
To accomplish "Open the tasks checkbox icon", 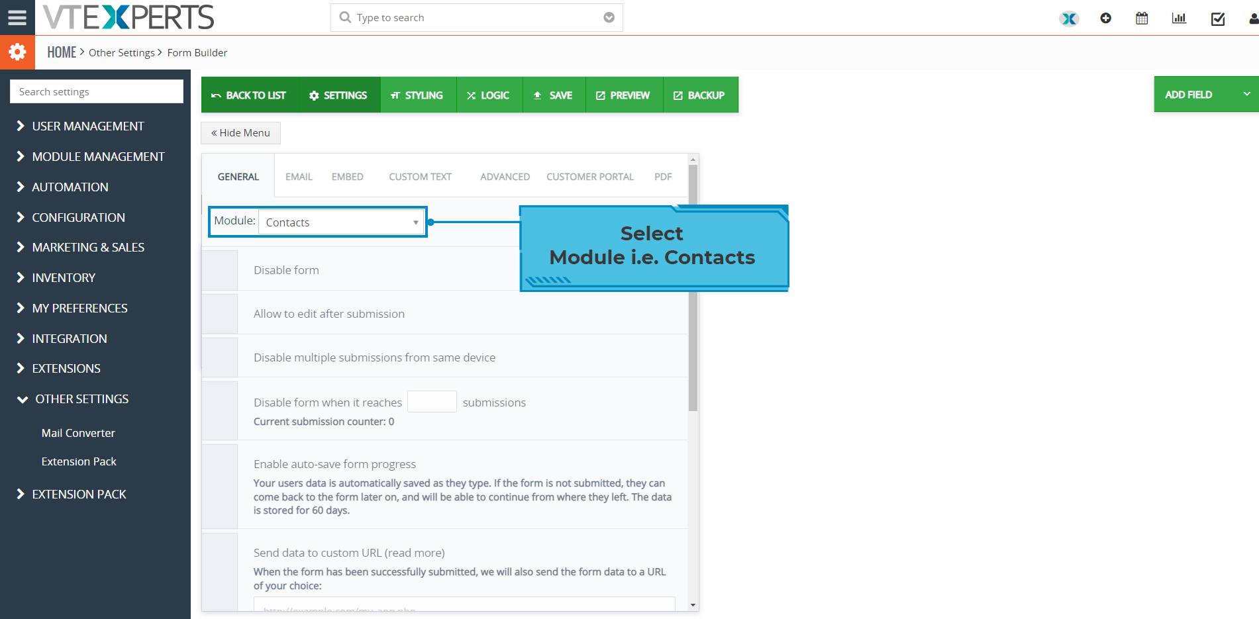I will click(x=1218, y=19).
